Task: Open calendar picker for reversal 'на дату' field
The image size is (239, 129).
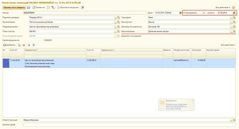Action: pyautogui.click(x=234, y=13)
